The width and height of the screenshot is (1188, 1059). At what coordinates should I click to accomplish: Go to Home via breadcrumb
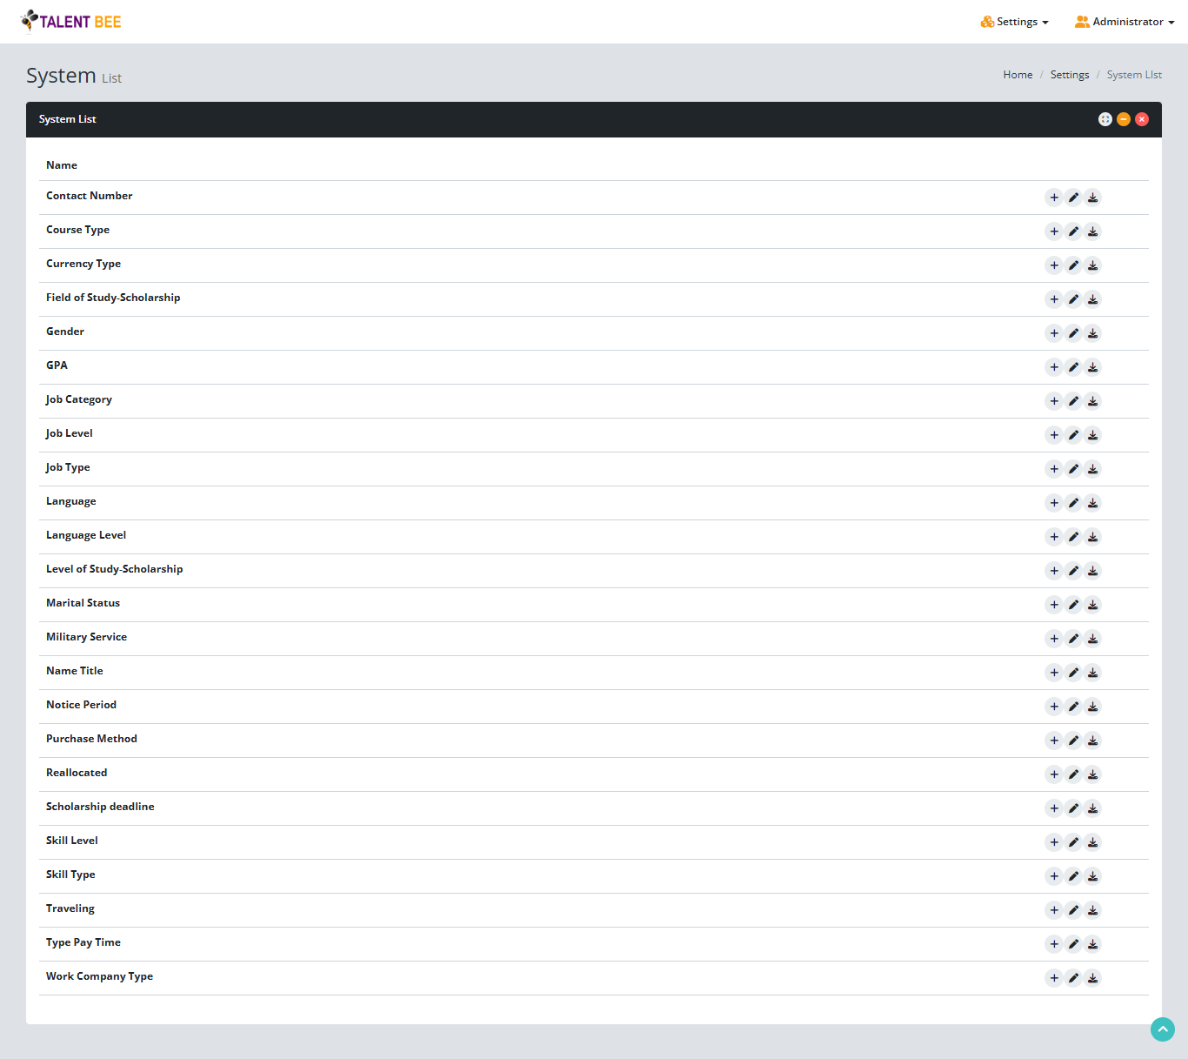1018,75
